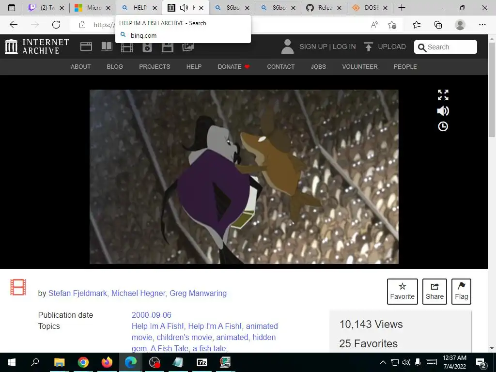Open the Edge settings and more menu
This screenshot has width=496, height=372.
pos(482,25)
